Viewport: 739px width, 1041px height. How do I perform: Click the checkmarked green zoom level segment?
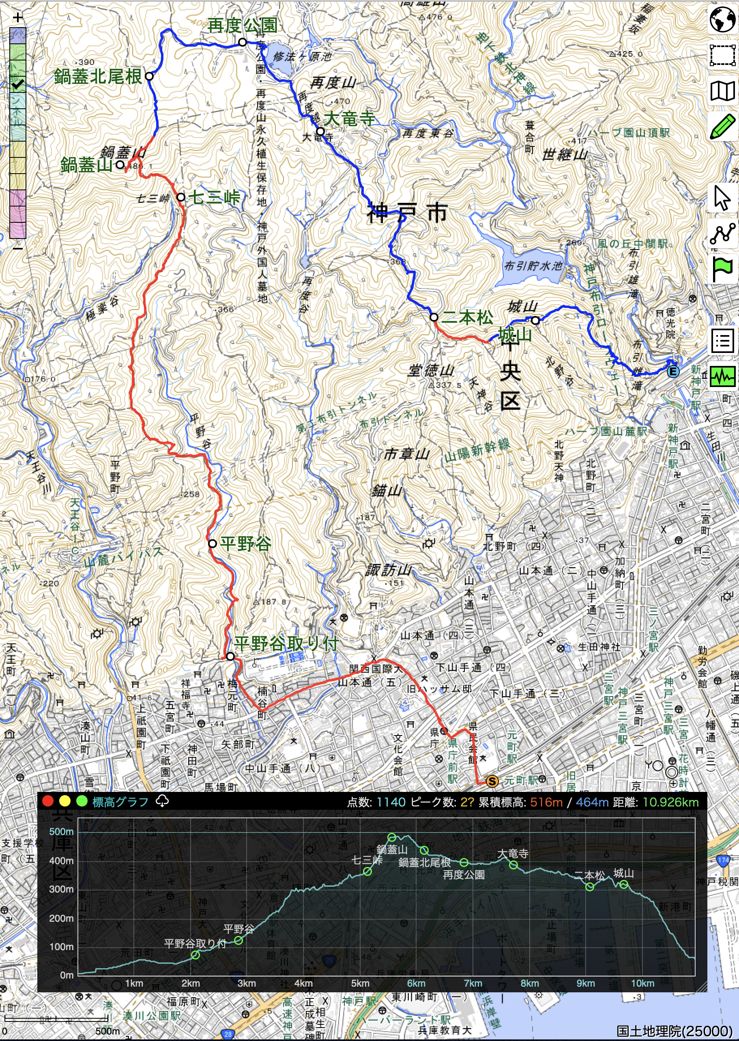[18, 83]
